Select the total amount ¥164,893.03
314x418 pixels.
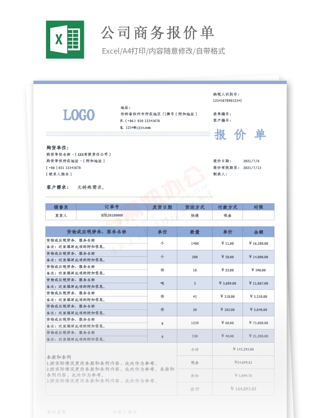[x=243, y=389]
